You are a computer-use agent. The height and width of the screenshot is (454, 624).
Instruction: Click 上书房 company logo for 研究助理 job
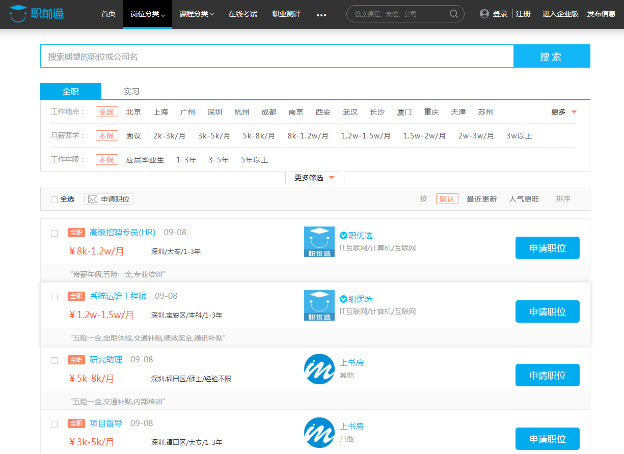click(x=319, y=369)
